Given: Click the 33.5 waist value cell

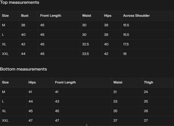Looking at the screenshot, I should click(85, 54).
